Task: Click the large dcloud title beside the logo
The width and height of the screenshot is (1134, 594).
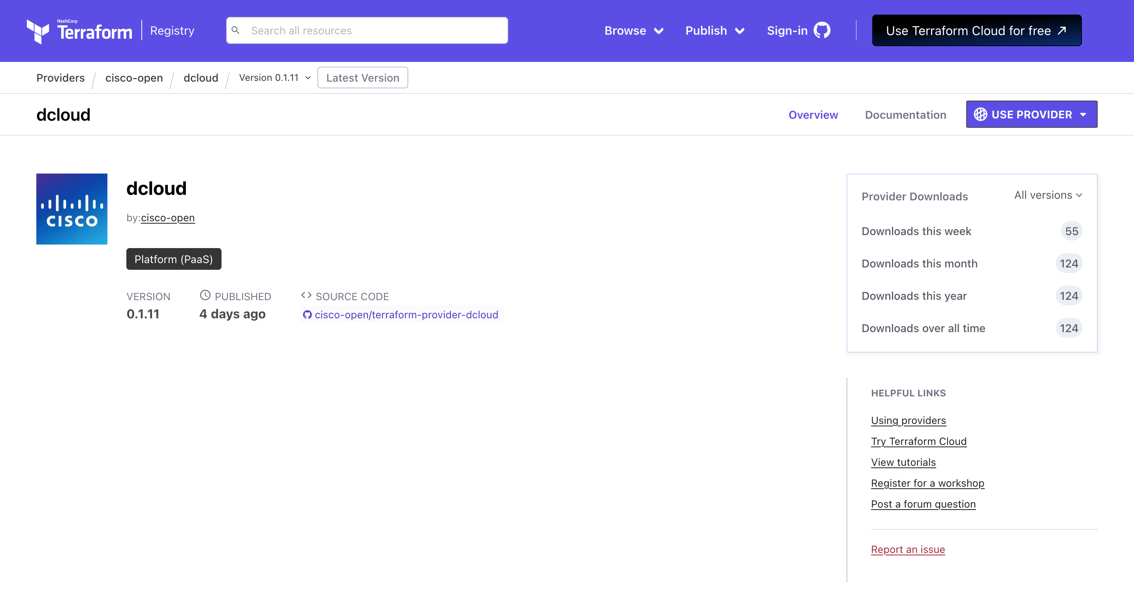Action: 156,188
